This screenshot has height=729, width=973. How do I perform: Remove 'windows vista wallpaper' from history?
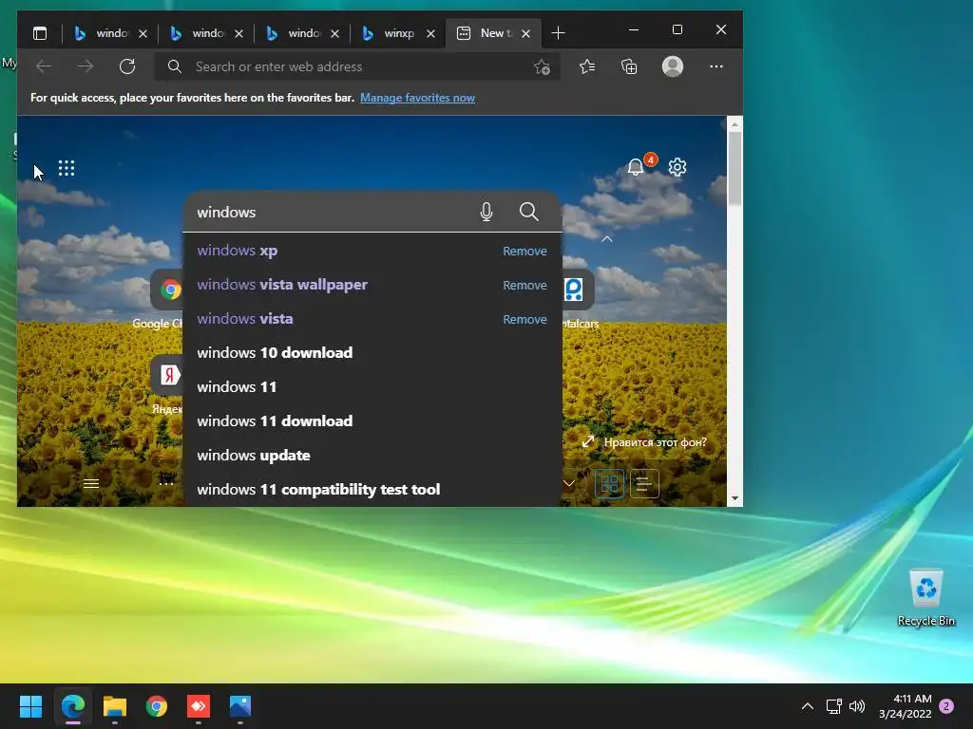coord(525,285)
